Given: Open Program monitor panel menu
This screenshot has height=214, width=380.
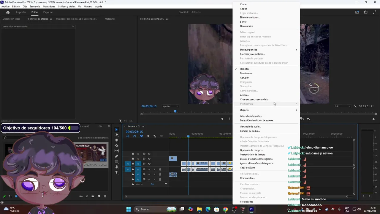Looking at the screenshot, I should click(167, 19).
